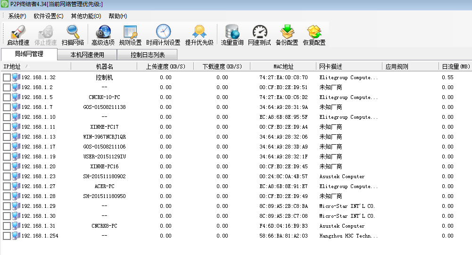
Task: Tick checkbox for host 192.168.1.5
Action: 7,98
